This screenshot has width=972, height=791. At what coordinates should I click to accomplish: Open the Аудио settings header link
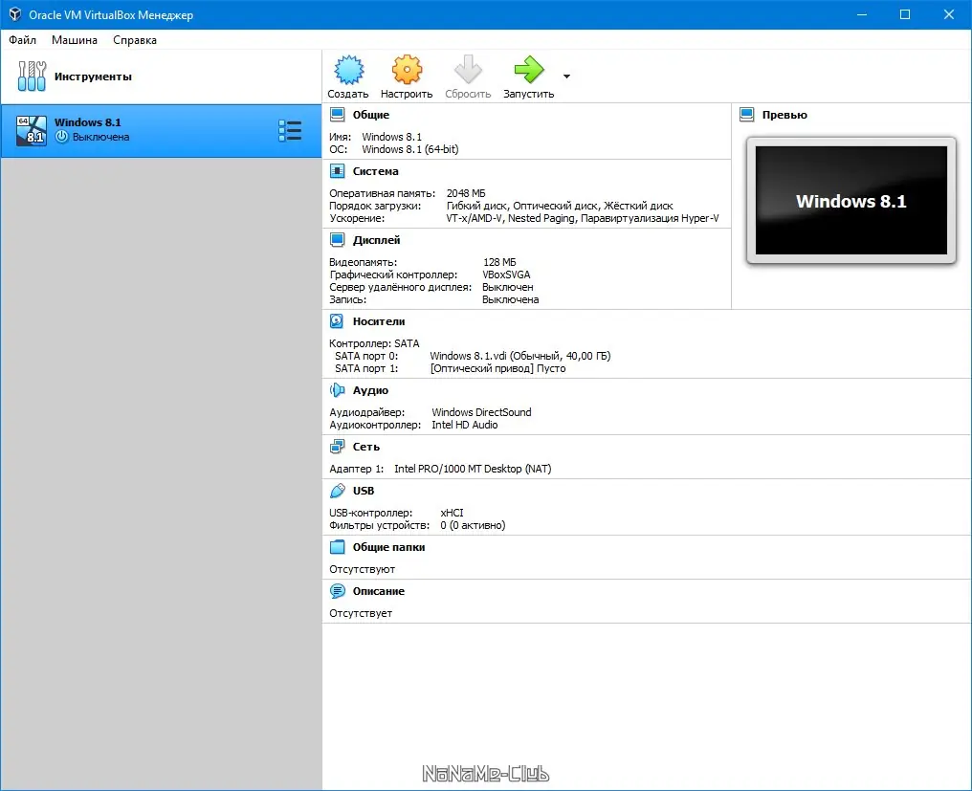370,390
